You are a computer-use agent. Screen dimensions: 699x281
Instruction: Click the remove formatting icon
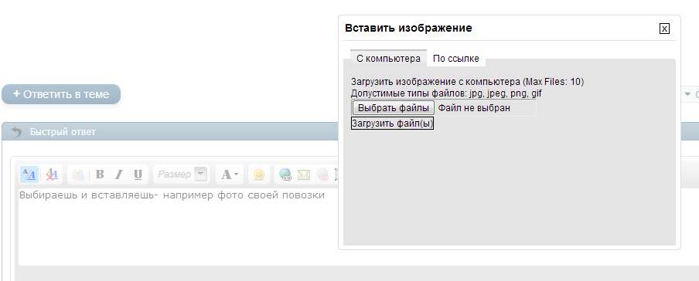point(52,174)
